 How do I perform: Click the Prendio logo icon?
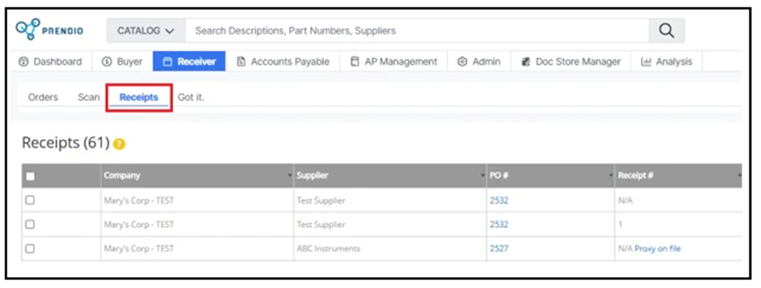[x=26, y=30]
